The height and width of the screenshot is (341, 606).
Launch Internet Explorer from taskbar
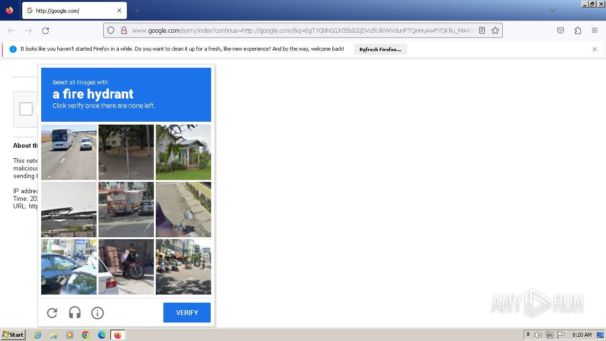click(x=37, y=335)
